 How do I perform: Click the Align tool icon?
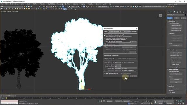[113, 6]
